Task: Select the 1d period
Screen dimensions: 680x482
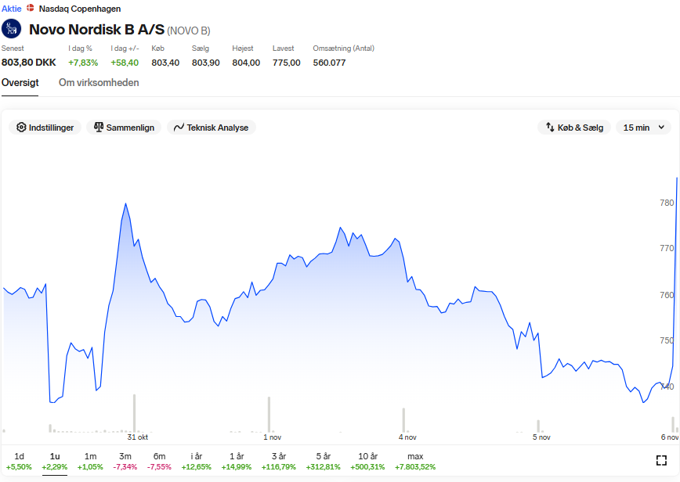Action: click(19, 461)
